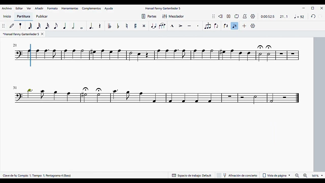Grab the note input toolbar drag handle
325x183 pixels.
coord(3,26)
